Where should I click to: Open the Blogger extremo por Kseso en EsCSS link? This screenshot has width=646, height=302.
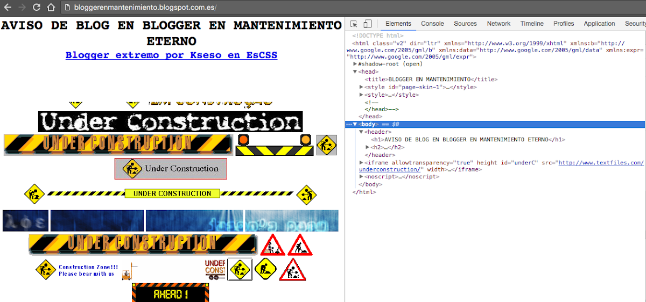[x=171, y=55]
